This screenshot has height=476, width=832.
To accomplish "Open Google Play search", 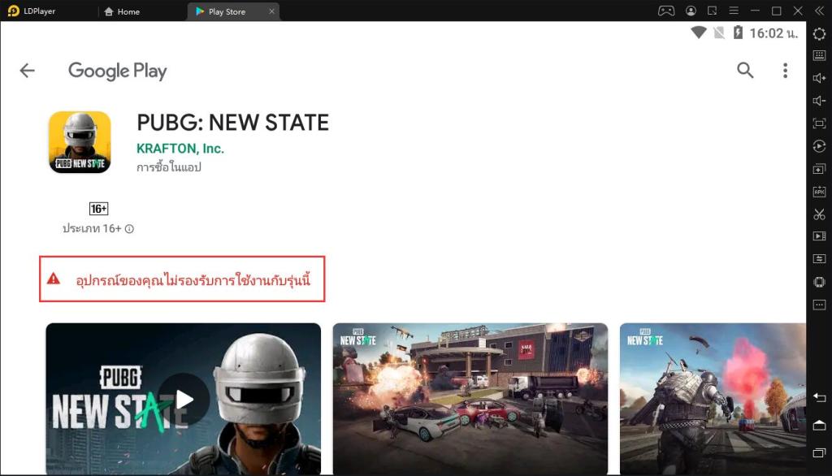I will [x=745, y=70].
